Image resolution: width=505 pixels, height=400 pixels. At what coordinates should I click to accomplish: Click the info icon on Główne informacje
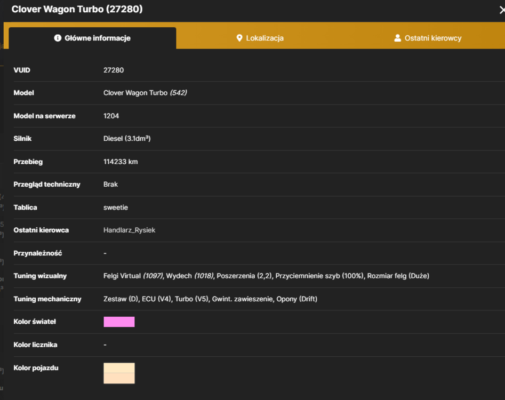(58, 38)
